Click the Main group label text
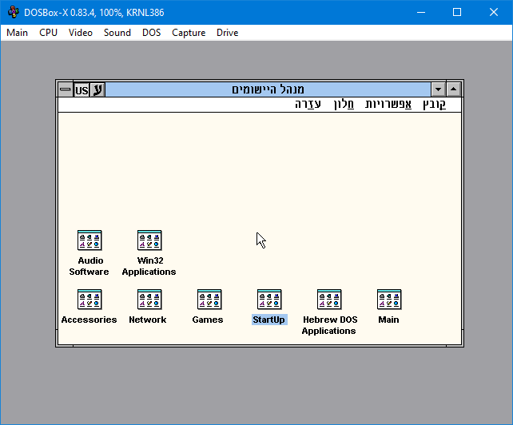This screenshot has width=513, height=425. 388,320
